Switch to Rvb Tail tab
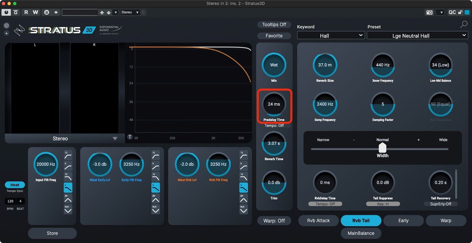 point(361,221)
